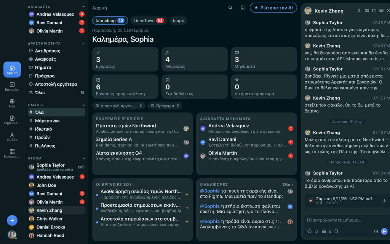
Task: Download the Σάρωση PDF attachment
Action: 385,201
